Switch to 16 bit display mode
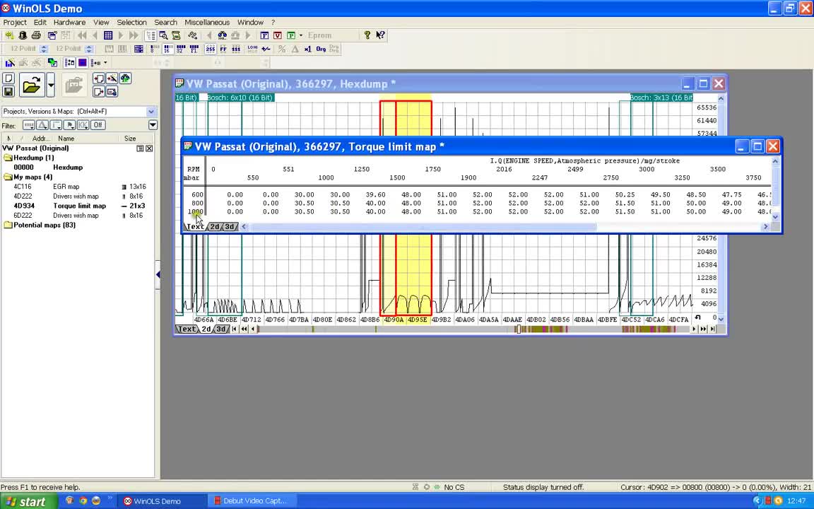 (x=167, y=49)
